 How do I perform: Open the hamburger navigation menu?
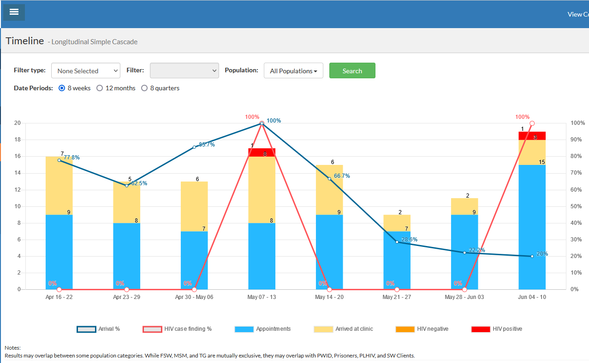(x=14, y=12)
